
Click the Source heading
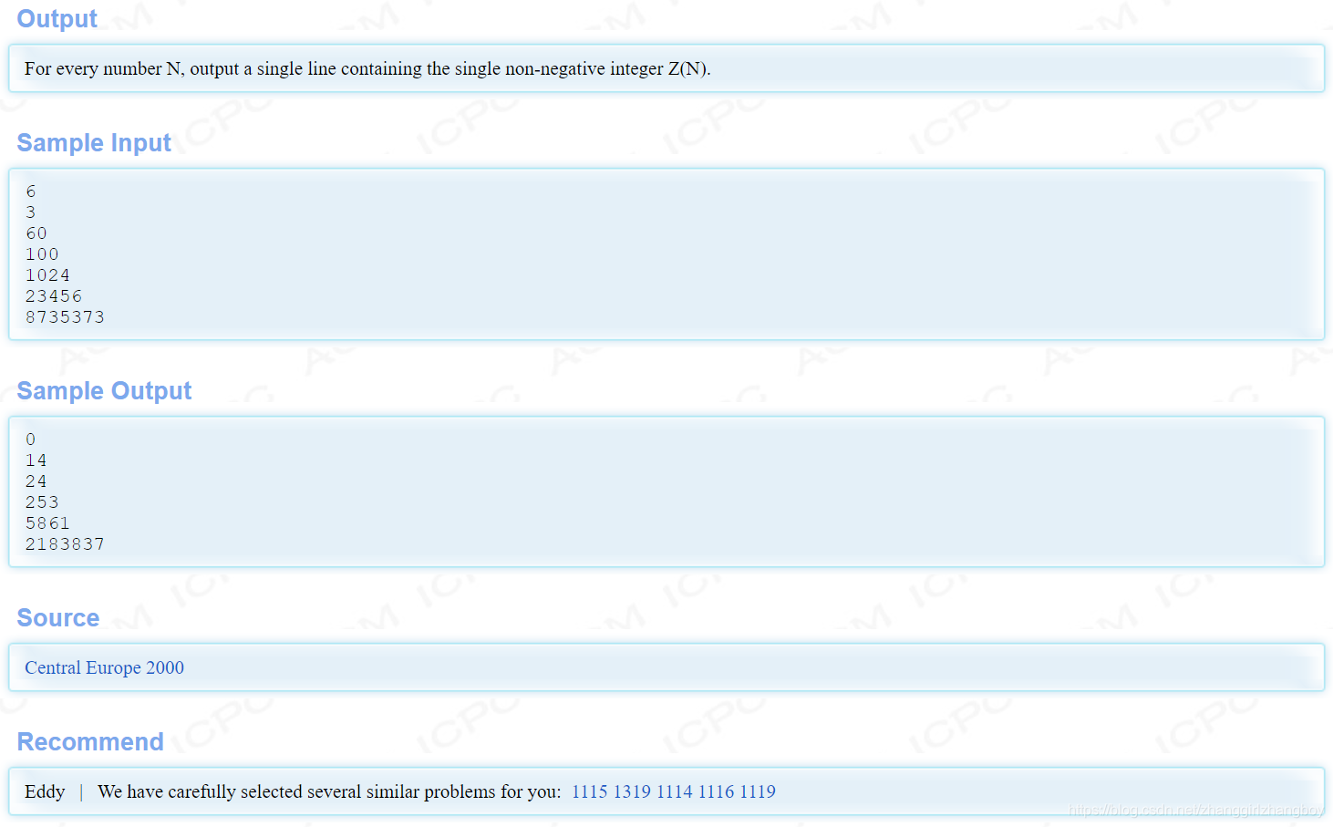point(58,618)
